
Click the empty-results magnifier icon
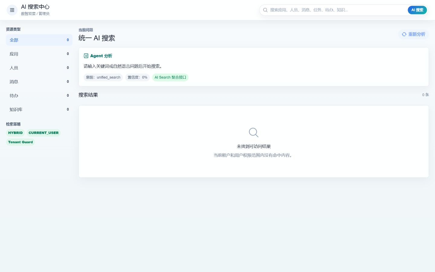click(253, 132)
